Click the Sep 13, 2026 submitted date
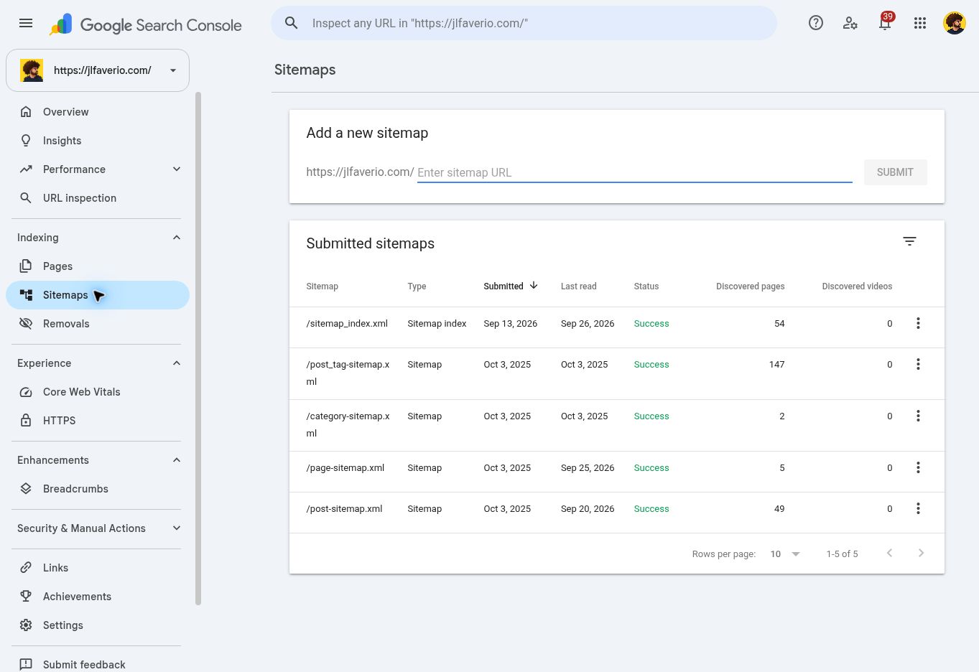Viewport: 979px width, 672px height. pyautogui.click(x=510, y=324)
